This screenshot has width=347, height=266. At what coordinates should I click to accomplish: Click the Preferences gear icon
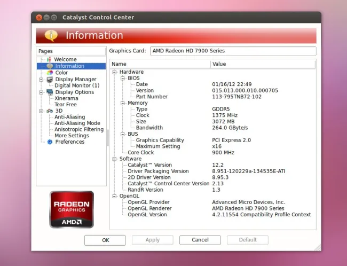pyautogui.click(x=50, y=142)
